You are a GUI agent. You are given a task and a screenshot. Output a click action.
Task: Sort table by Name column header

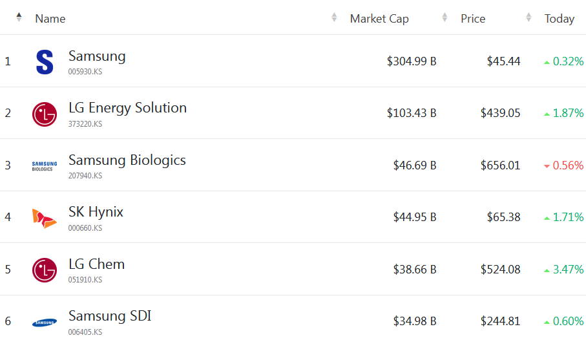pyautogui.click(x=50, y=19)
